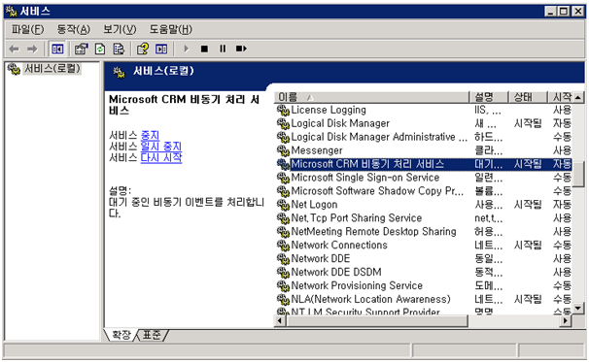Viewport: 589px width, 362px height.
Task: Select the Logical Disk Manager service
Action: point(424,123)
